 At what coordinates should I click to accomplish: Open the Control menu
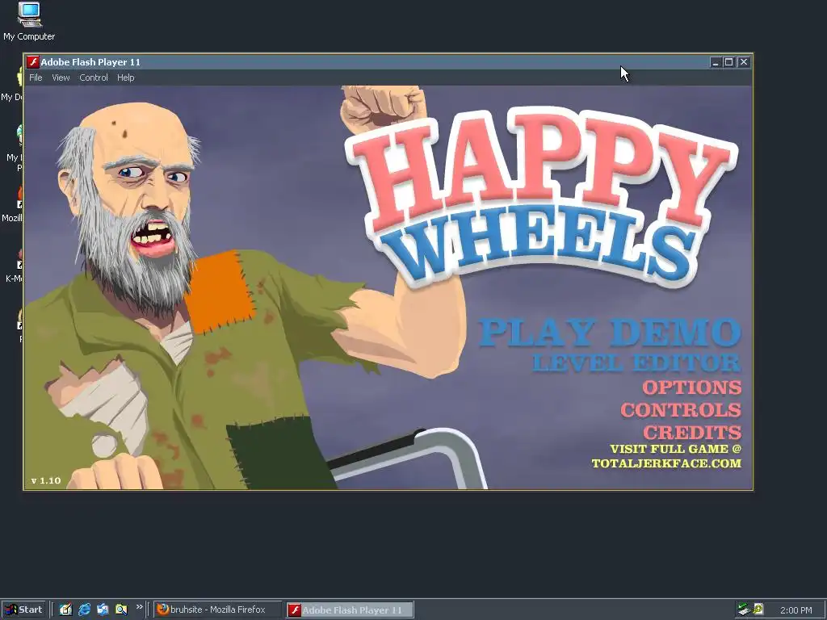(x=94, y=77)
